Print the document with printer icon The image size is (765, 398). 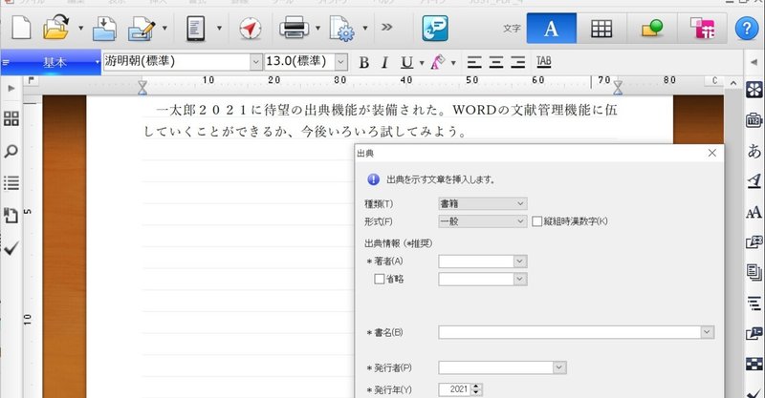pyautogui.click(x=295, y=28)
